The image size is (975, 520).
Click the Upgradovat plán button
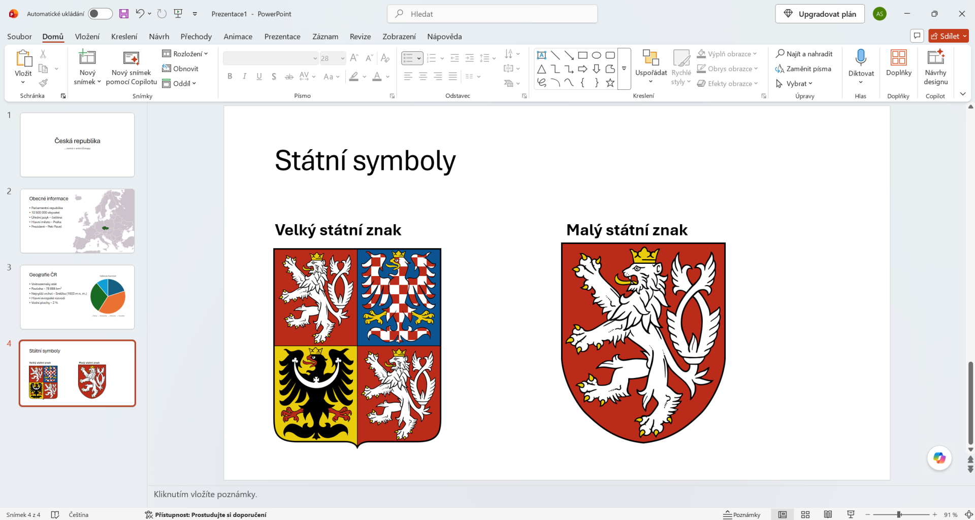pos(820,14)
